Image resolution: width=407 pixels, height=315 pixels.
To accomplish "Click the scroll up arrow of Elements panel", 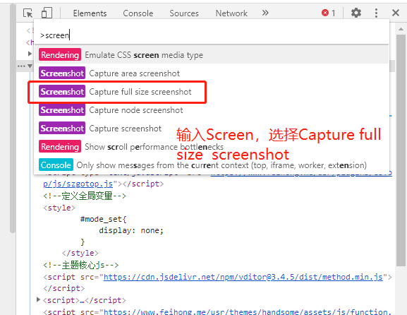I will tap(401, 29).
